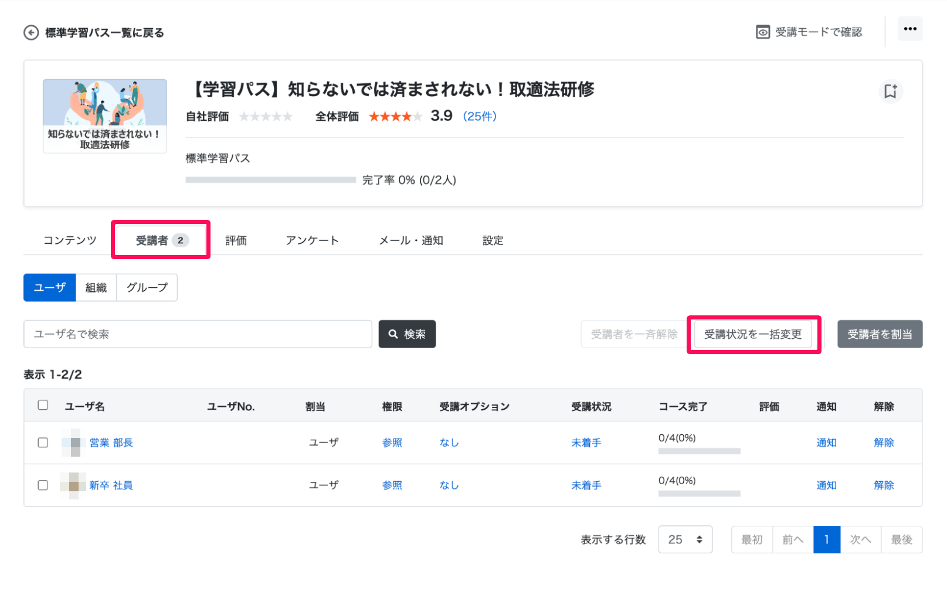Click 通知 link in 新卒 社員 row
The width and height of the screenshot is (947, 595).
826,485
